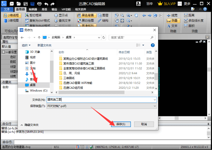Click the 剪切框架 tool
This screenshot has width=212, height=150.
(x=33, y=15)
